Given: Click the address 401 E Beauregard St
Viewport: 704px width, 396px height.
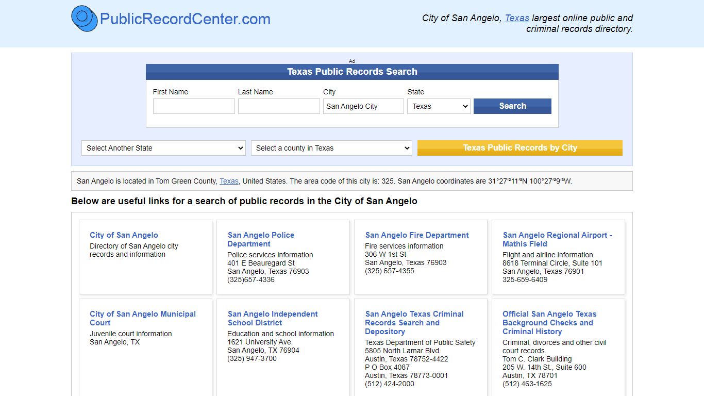Looking at the screenshot, I should [261, 263].
